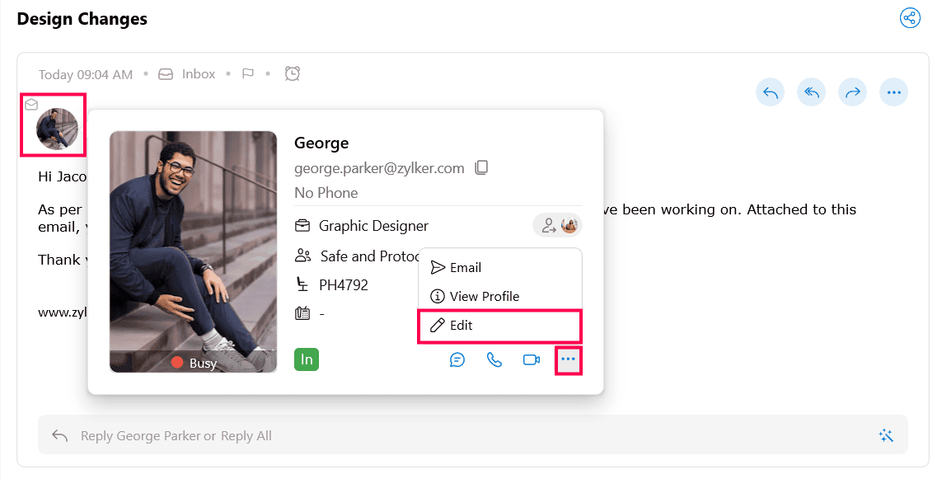Select View Profile from the menu

[x=499, y=296]
